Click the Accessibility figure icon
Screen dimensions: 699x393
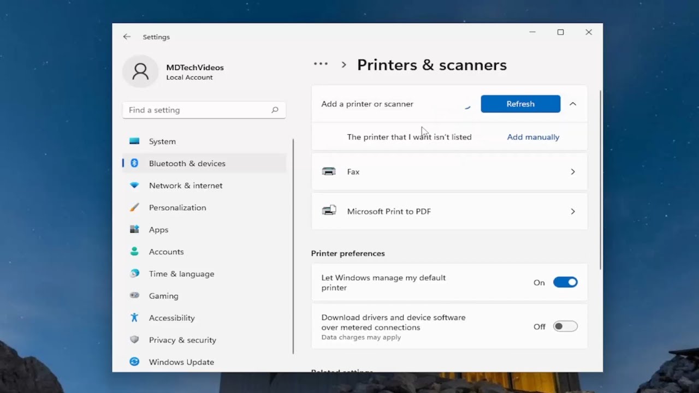pyautogui.click(x=134, y=318)
